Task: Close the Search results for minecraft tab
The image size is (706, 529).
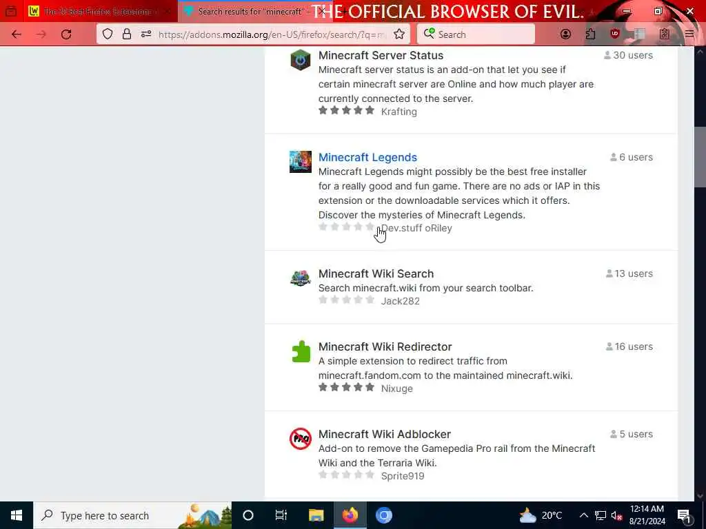Action: (322, 11)
